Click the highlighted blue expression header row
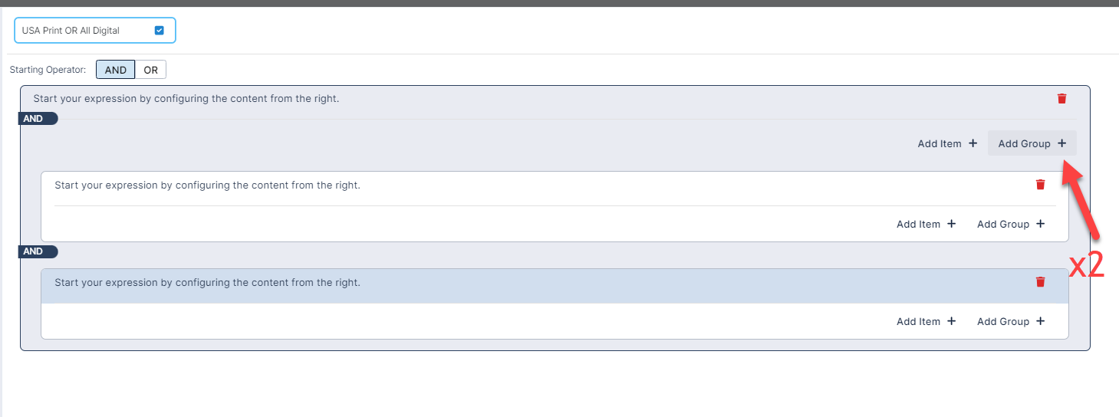The image size is (1119, 417). pyautogui.click(x=537, y=286)
